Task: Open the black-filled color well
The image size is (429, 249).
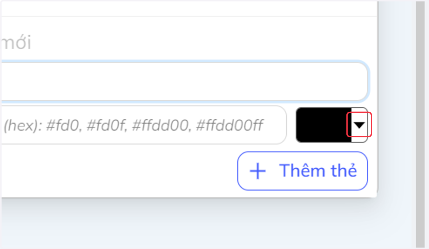Action: (x=324, y=125)
